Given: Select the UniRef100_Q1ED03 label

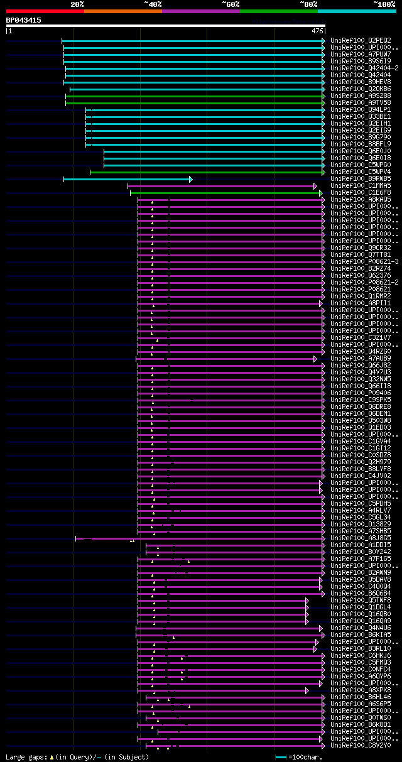Looking at the screenshot, I should point(361,427).
